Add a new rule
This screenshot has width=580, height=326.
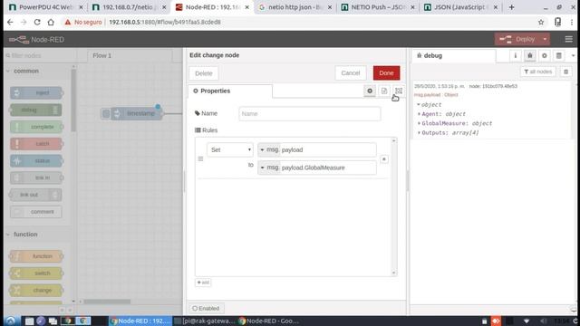tap(203, 283)
